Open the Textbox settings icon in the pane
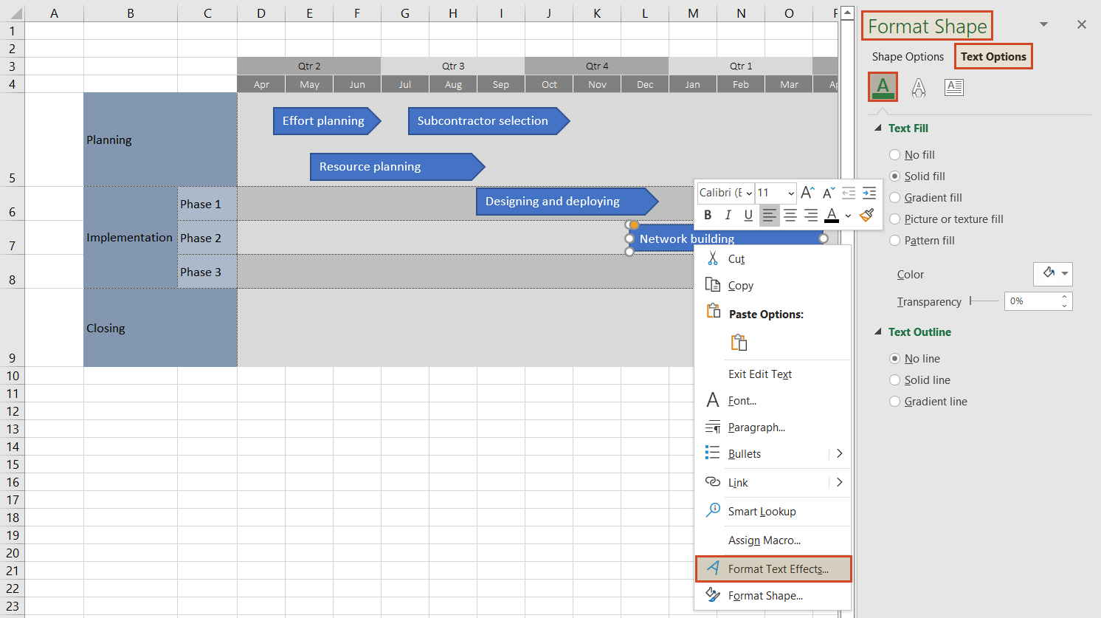The height and width of the screenshot is (618, 1101). [x=954, y=87]
